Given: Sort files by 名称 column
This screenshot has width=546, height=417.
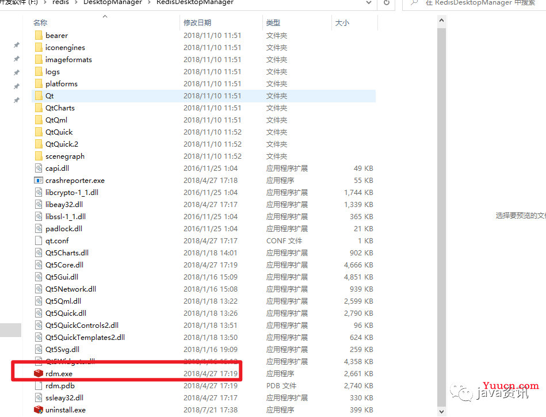Looking at the screenshot, I should click(40, 22).
